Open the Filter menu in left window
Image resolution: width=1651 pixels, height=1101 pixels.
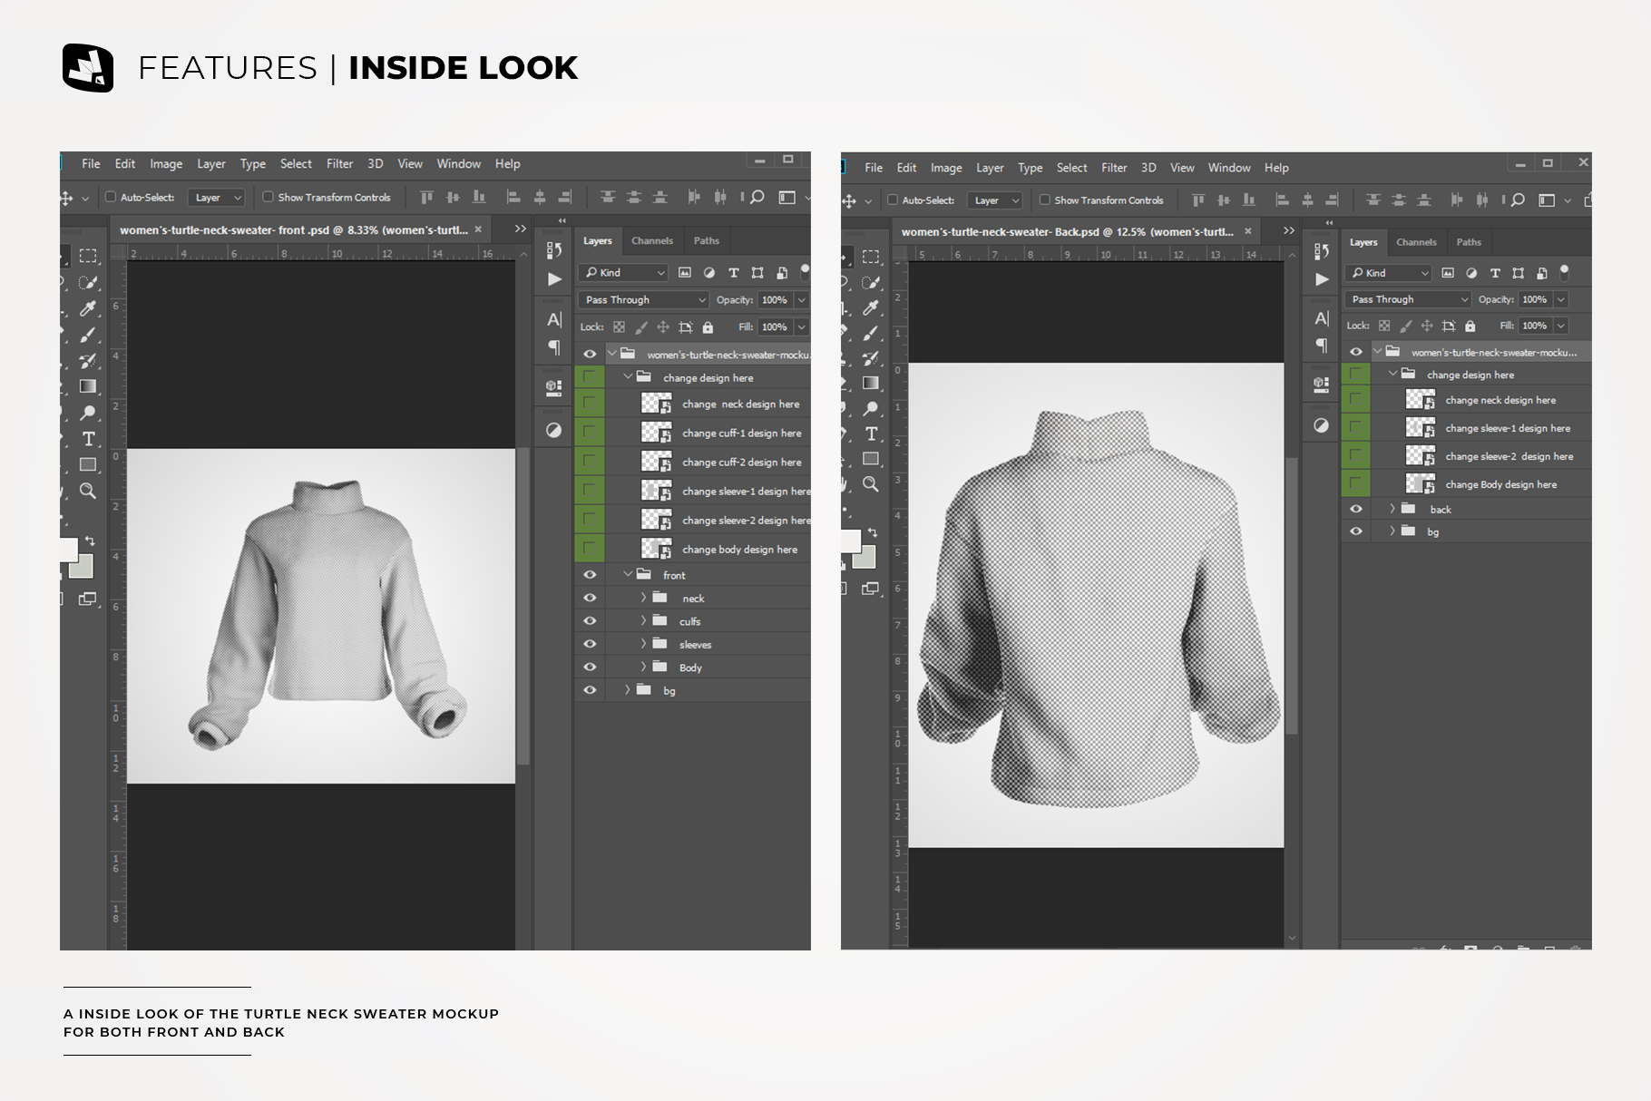339,164
